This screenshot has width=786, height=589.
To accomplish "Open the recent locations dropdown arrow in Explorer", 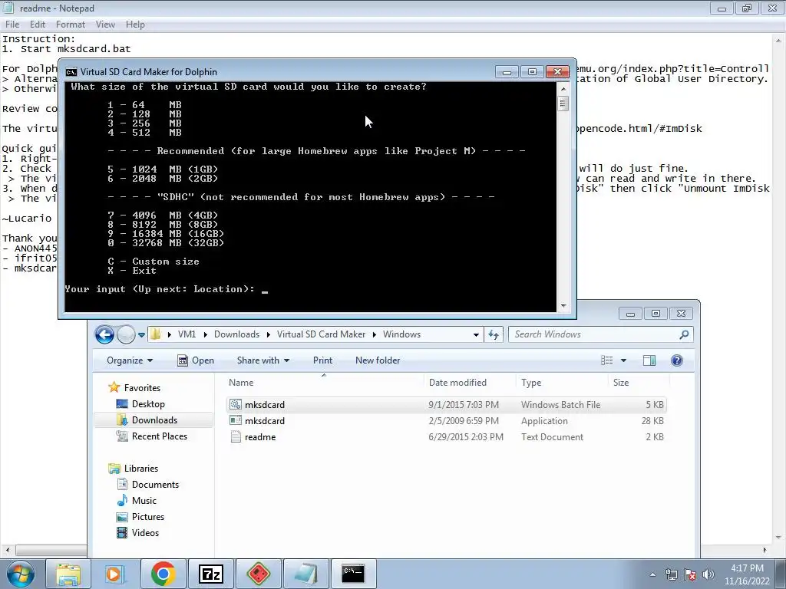I will [x=142, y=334].
